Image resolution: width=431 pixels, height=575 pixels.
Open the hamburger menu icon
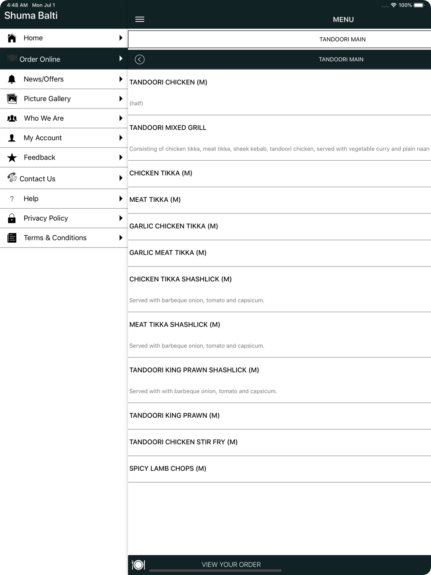[140, 19]
